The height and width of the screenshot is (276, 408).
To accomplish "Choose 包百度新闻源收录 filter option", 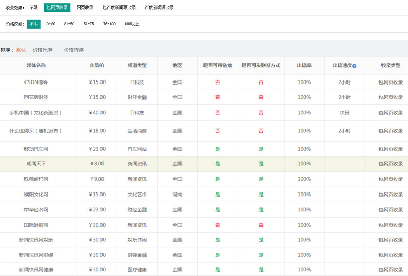I will pyautogui.click(x=119, y=7).
